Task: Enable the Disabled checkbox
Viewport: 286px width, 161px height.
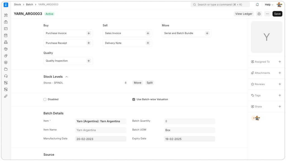Action: pos(45,99)
